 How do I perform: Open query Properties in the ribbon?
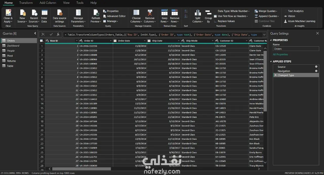pyautogui.click(x=111, y=11)
